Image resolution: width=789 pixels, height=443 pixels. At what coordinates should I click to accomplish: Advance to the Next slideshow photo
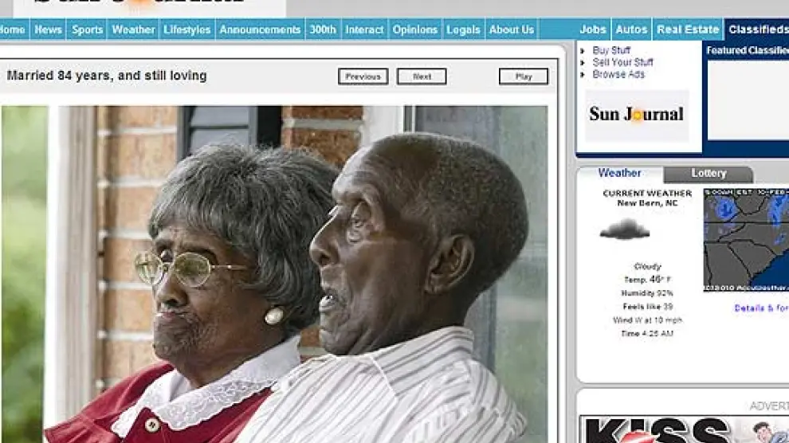point(422,76)
